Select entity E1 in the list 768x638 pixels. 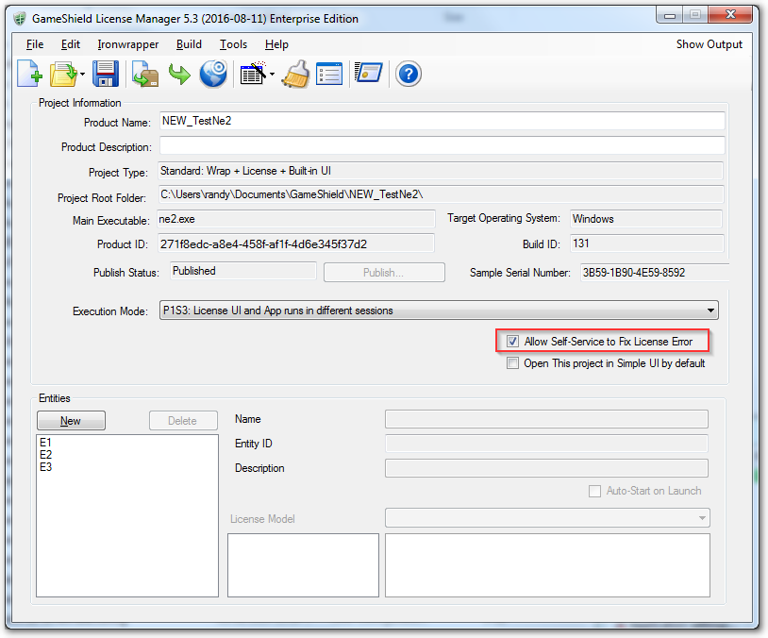45,443
